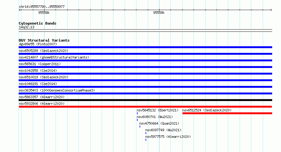
Task: Click the nsv5977575 (Almarri2020) label
Action: [168, 137]
